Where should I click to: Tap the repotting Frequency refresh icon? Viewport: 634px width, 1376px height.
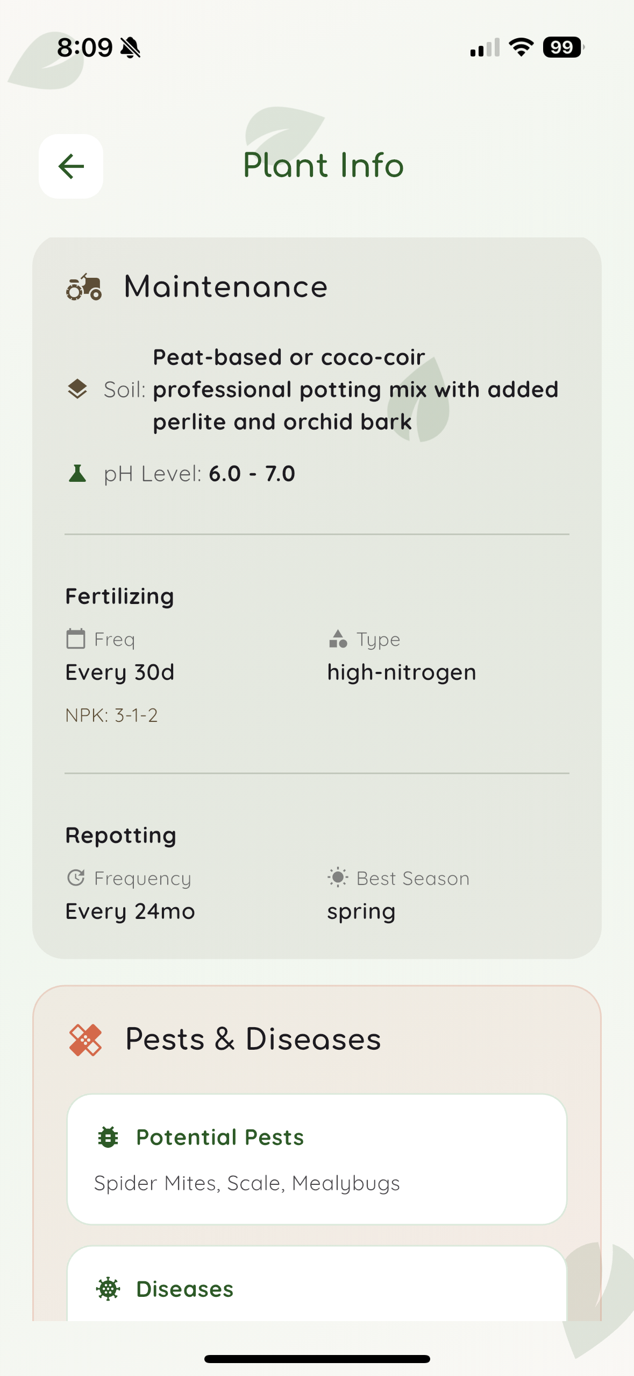click(x=76, y=878)
